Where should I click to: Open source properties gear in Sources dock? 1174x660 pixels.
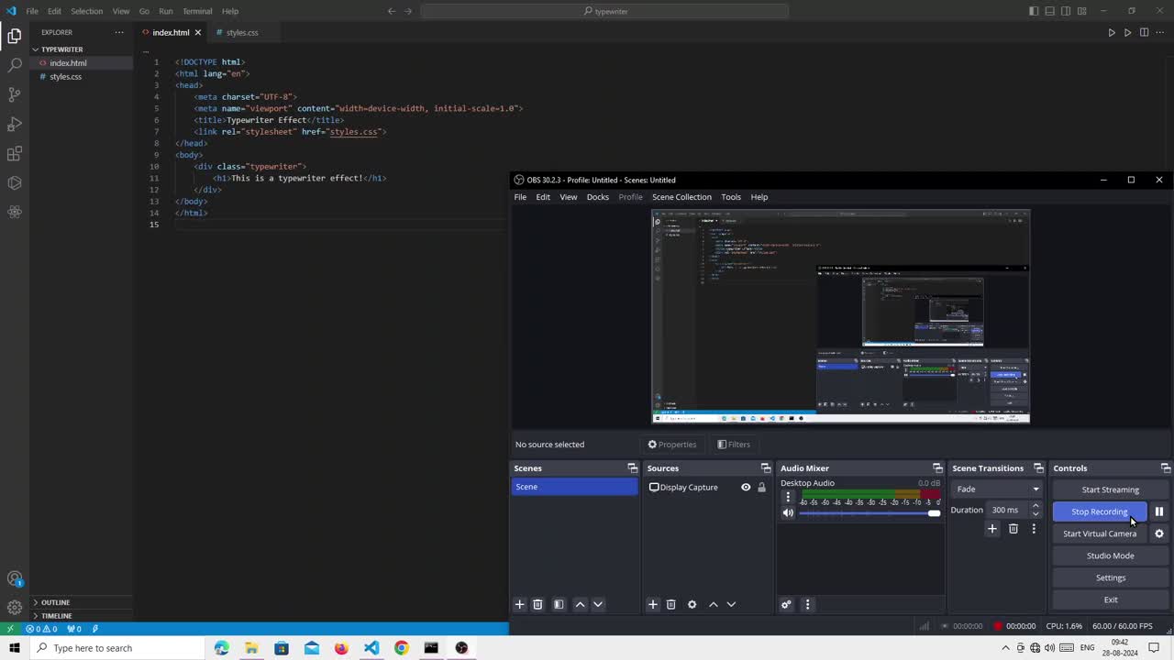click(692, 604)
